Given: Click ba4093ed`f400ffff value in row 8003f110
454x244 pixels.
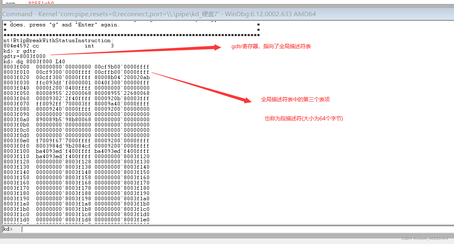Looking at the screenshot, I should tap(63, 156).
